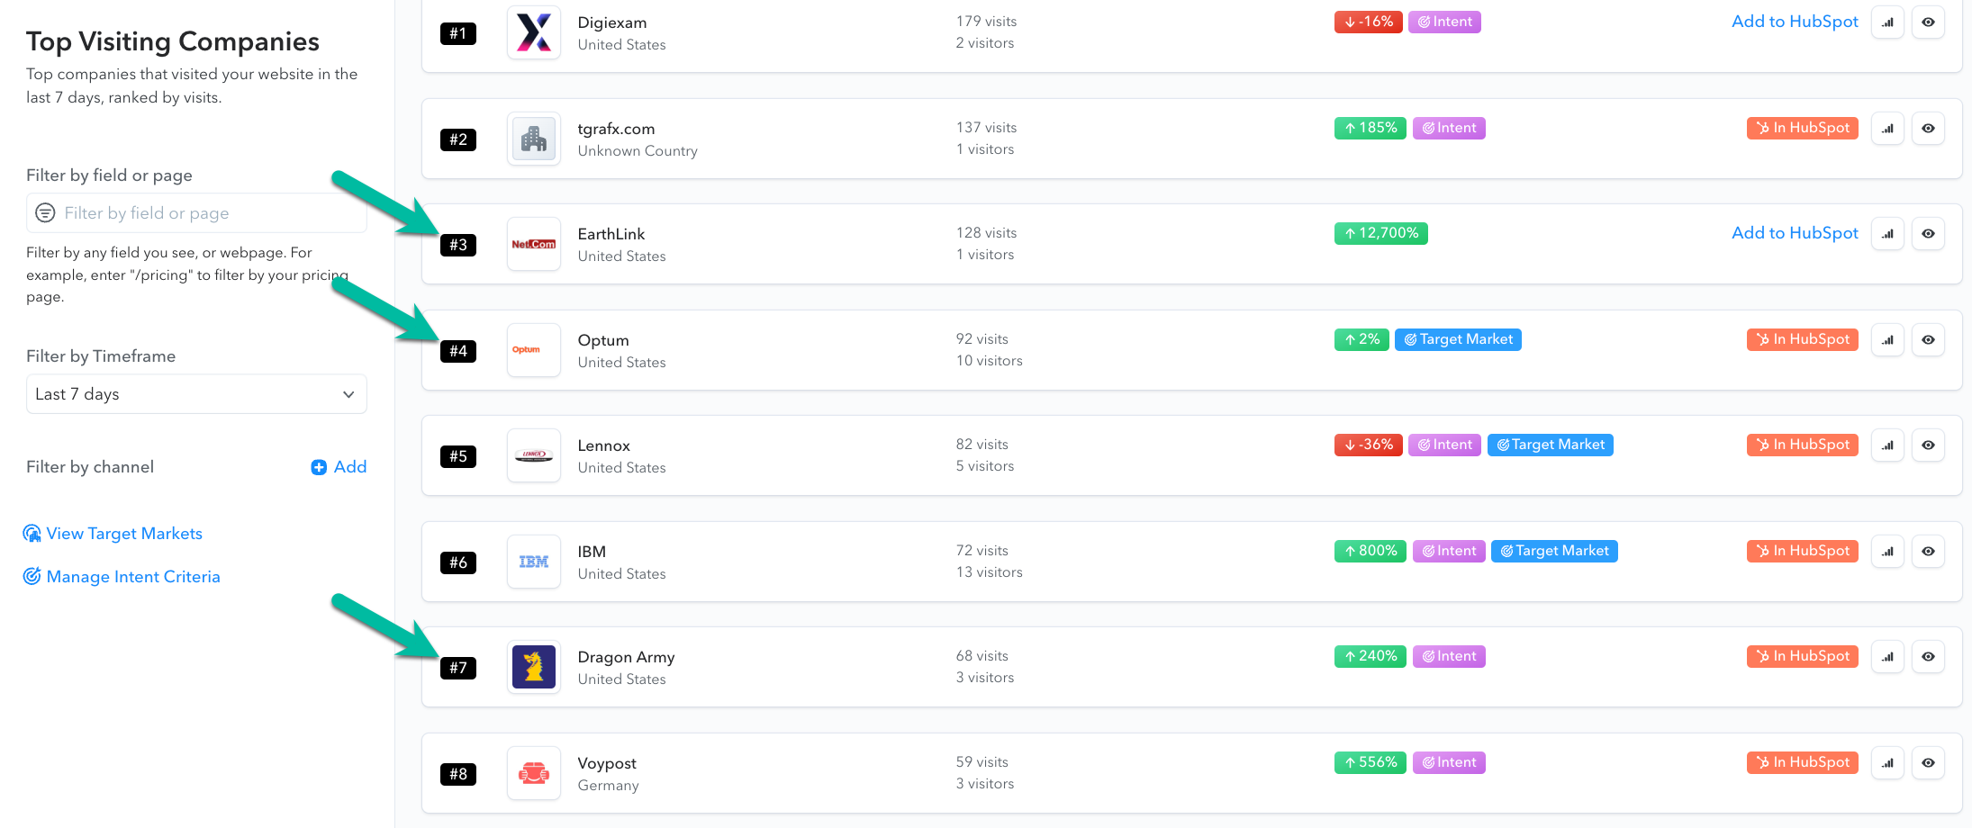Focus the Filter by field or page input
1972x828 pixels.
pos(207,213)
